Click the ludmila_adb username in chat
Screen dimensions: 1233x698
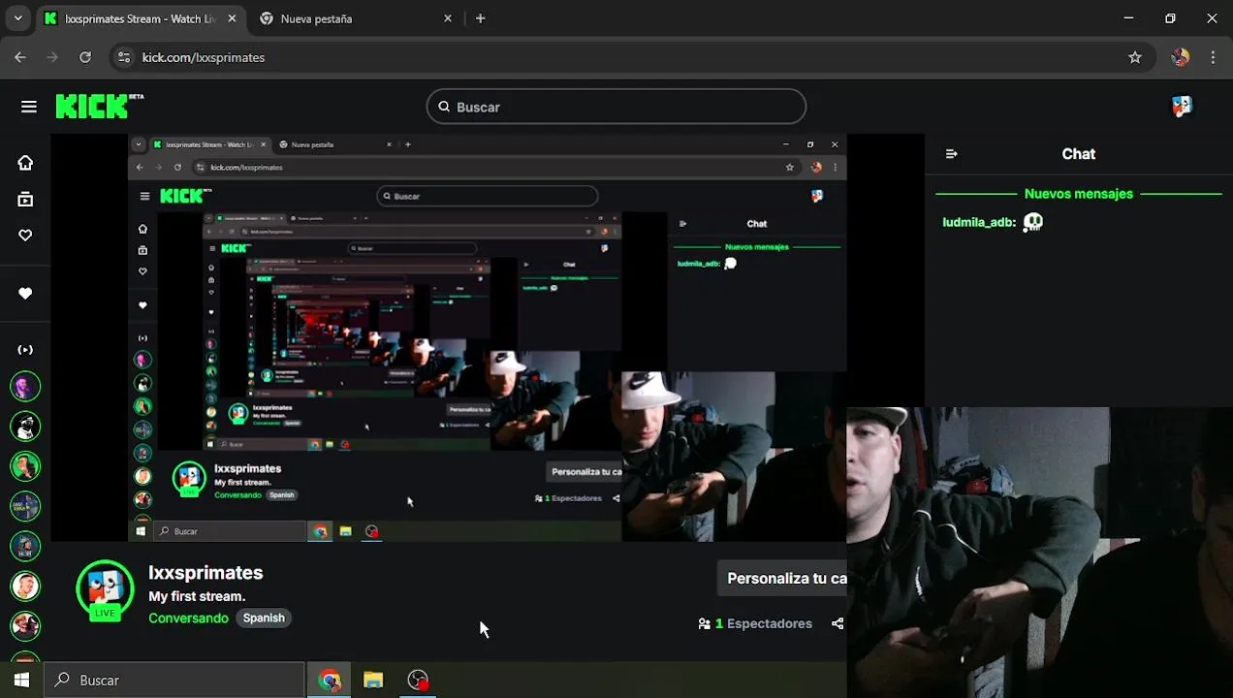[x=978, y=222]
